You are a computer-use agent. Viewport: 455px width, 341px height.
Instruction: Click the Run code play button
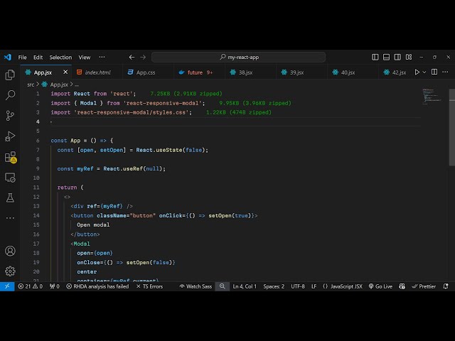pos(417,72)
